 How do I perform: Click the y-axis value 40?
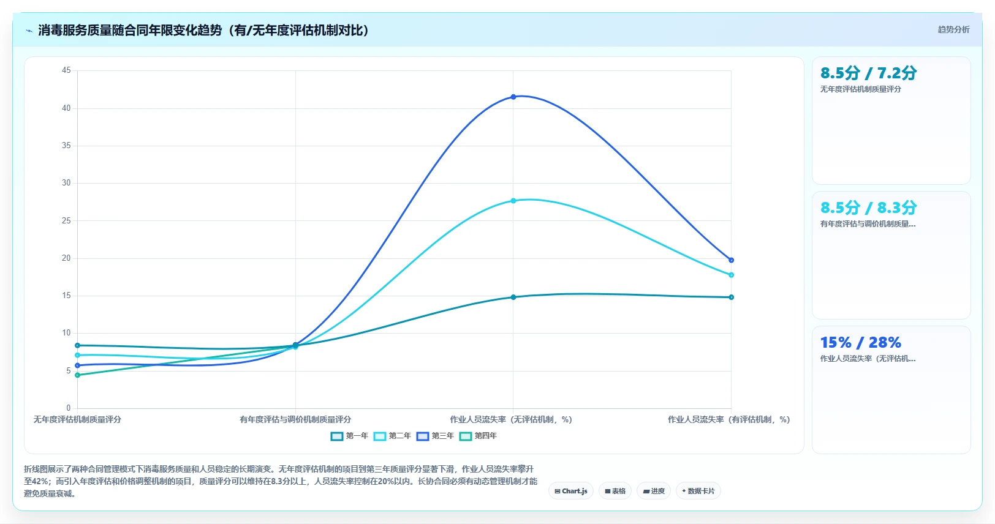pos(66,108)
